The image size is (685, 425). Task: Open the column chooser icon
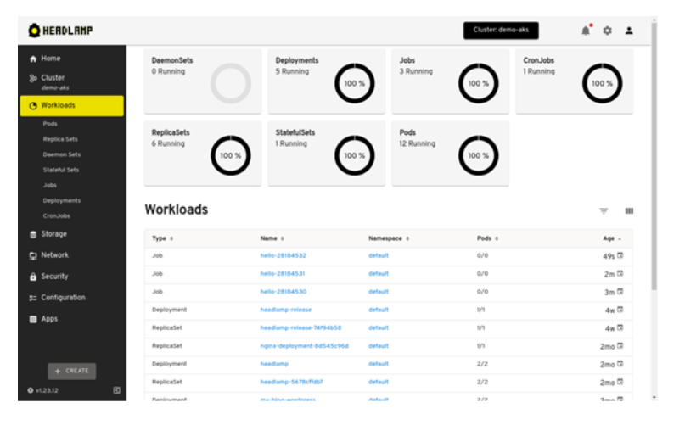coord(629,211)
